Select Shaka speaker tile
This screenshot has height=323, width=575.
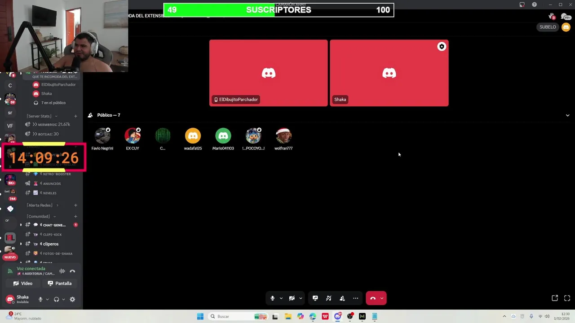coord(389,73)
